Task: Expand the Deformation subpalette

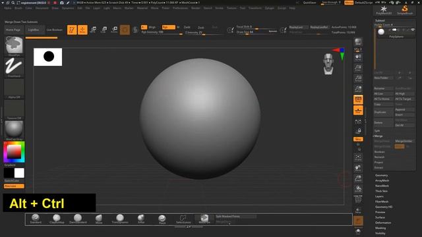Action: [x=383, y=223]
